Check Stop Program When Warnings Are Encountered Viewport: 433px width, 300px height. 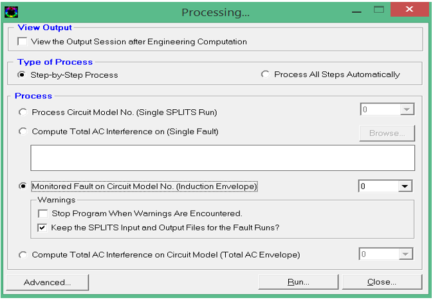click(43, 214)
